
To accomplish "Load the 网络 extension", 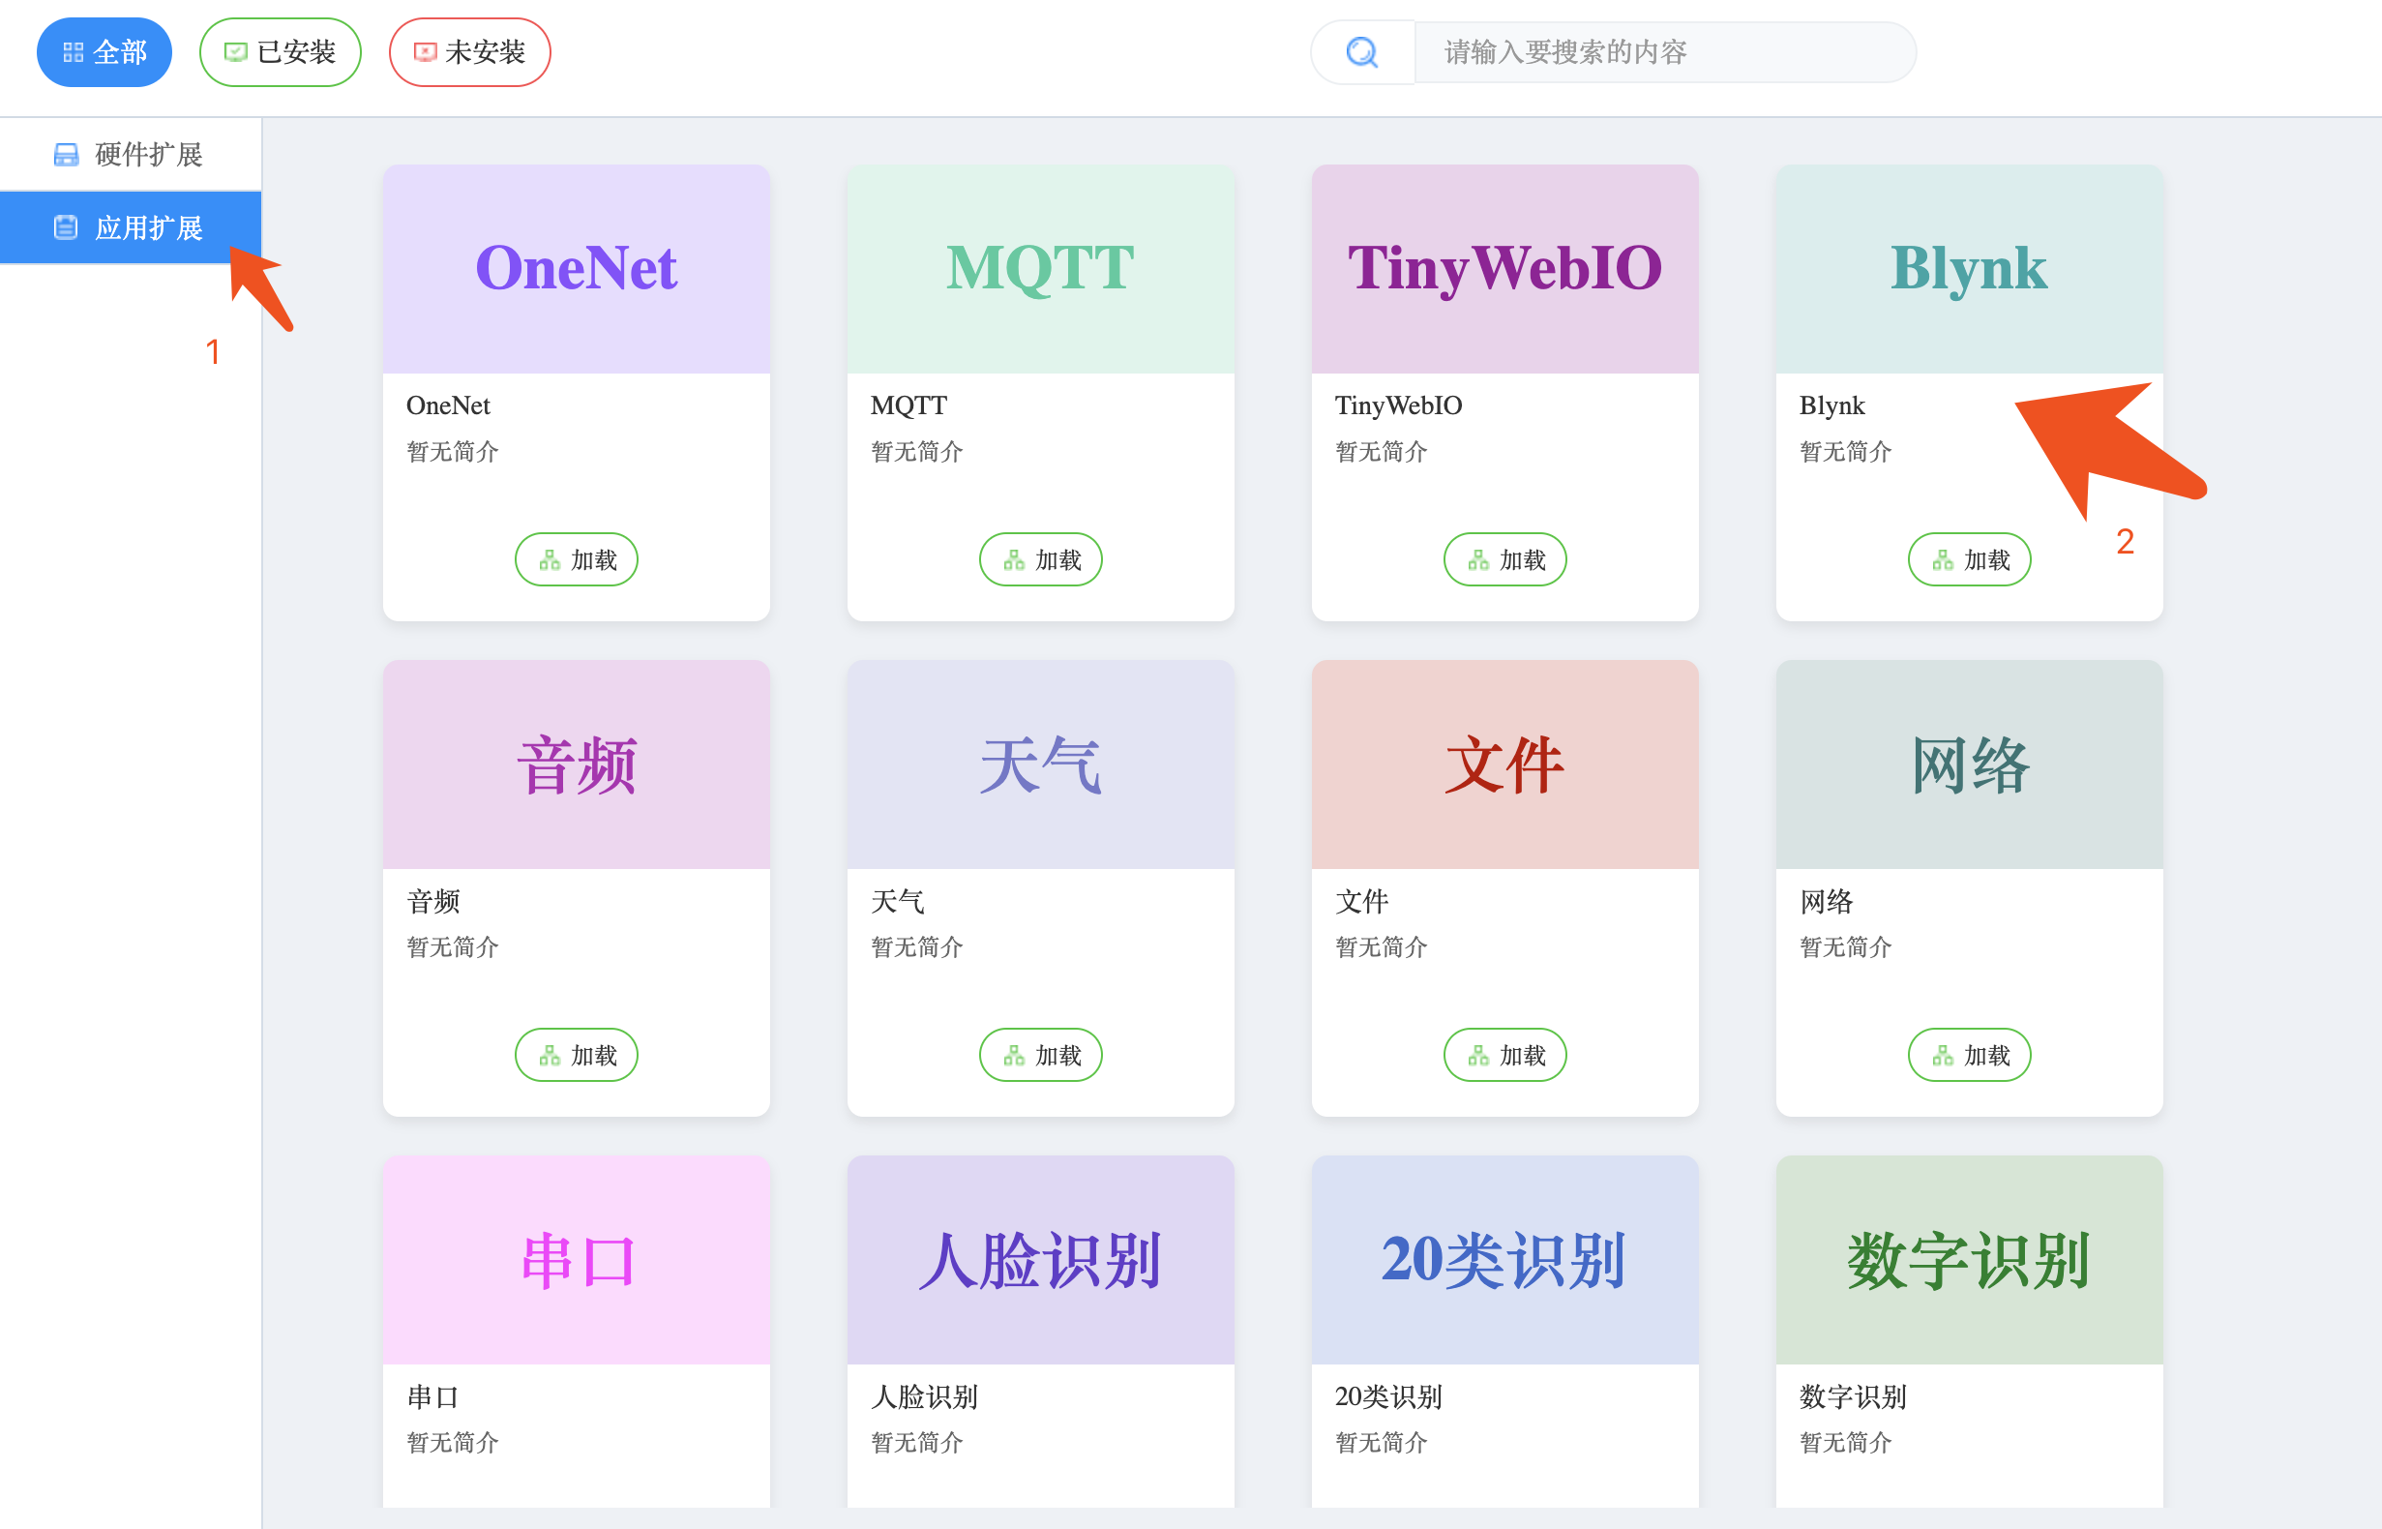I will [x=1970, y=1056].
